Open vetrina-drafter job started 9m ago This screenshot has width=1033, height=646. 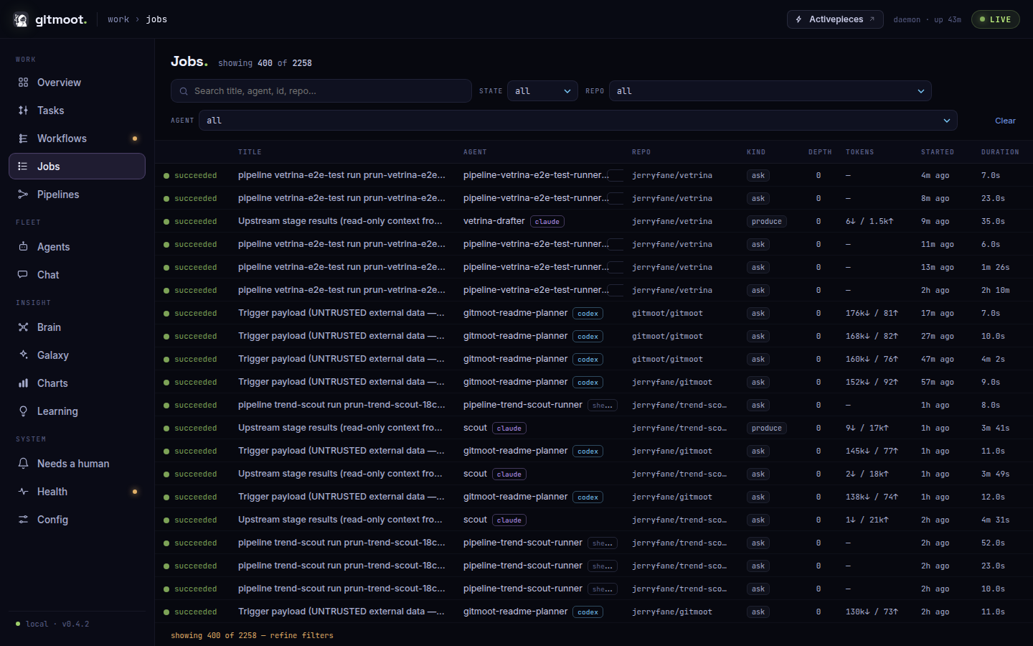pyautogui.click(x=594, y=221)
